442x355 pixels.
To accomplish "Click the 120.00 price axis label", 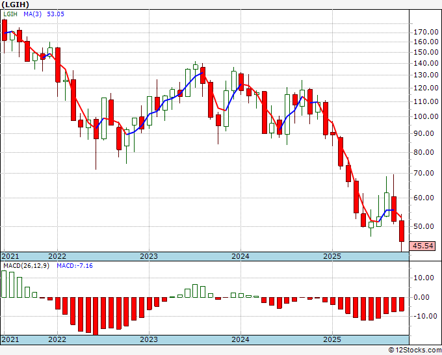I will 426,88.
